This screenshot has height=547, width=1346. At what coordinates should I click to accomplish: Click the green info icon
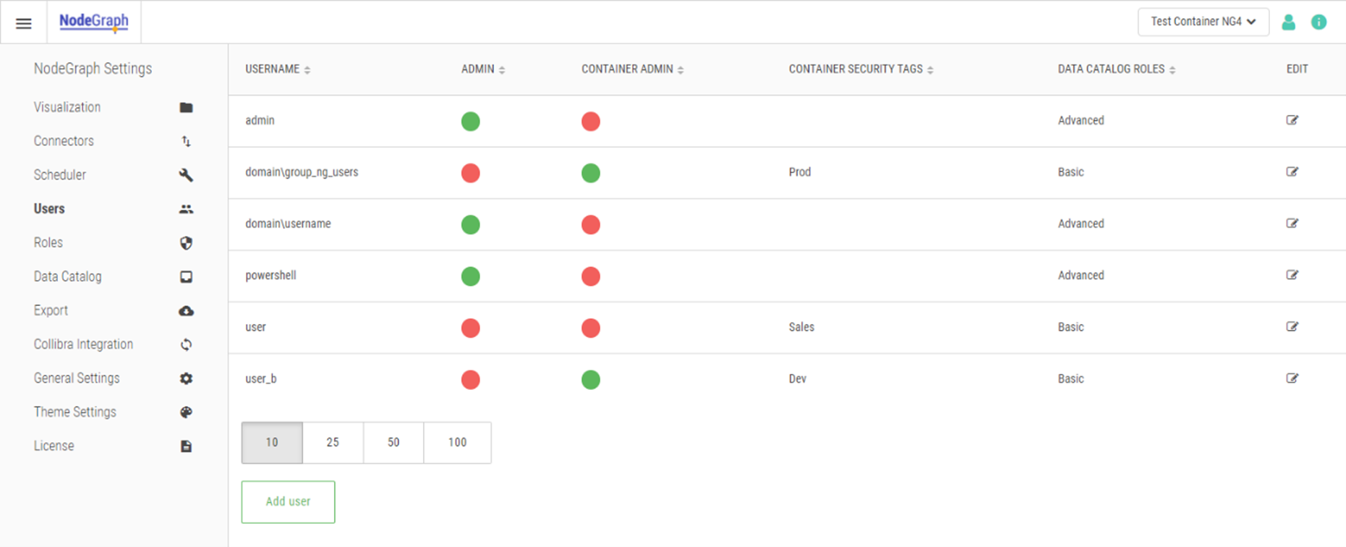pos(1319,22)
